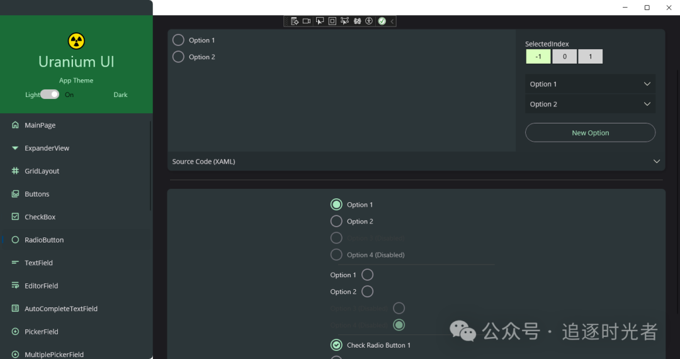This screenshot has width=680, height=359.
Task: Click hash icon beside GridLayout
Action: click(15, 171)
